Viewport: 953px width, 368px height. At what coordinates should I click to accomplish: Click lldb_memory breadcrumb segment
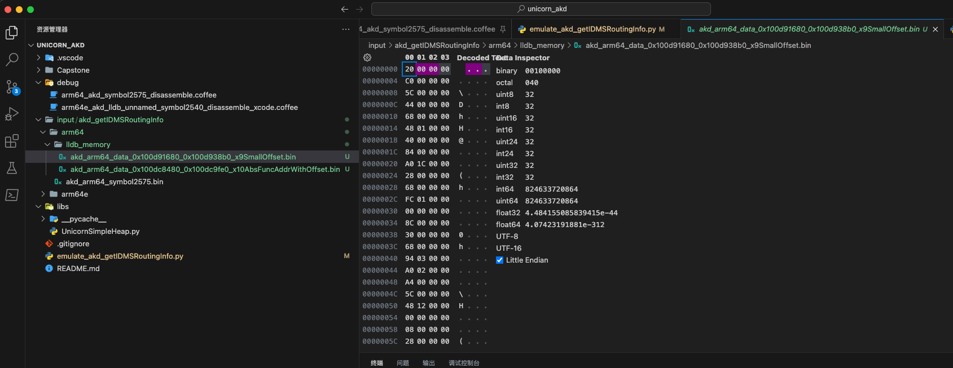[x=542, y=45]
